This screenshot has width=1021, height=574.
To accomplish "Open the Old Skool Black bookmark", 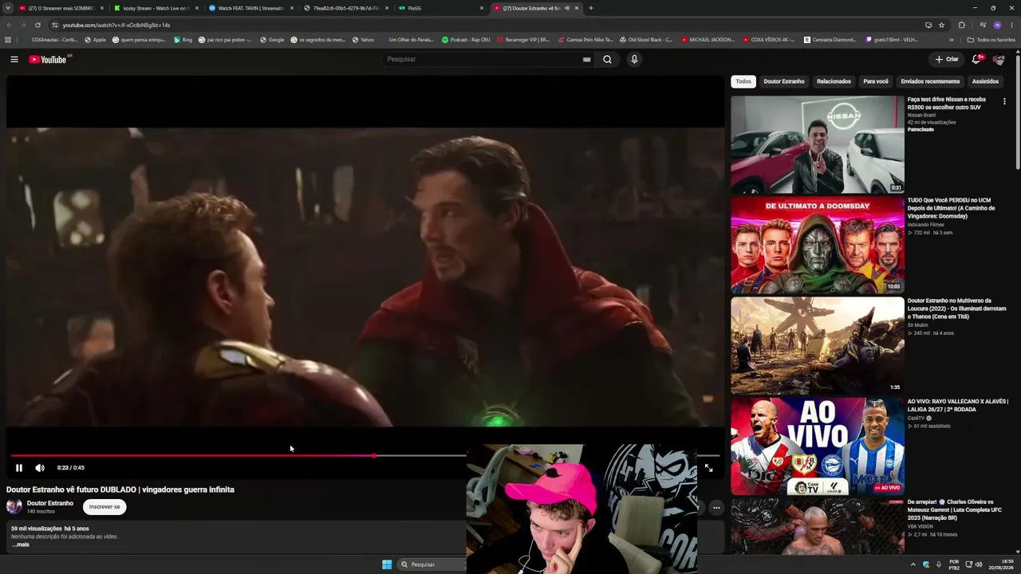I will (646, 40).
